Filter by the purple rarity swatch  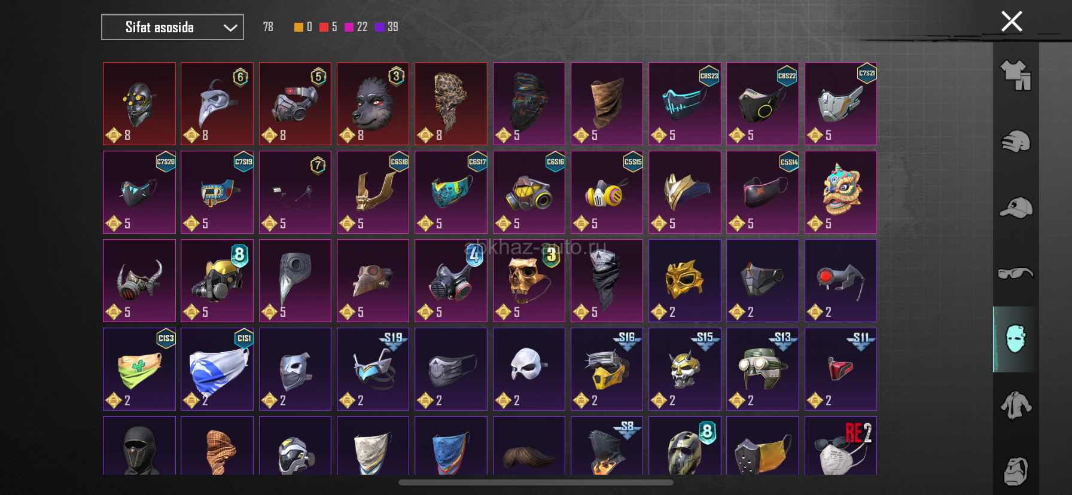379,27
